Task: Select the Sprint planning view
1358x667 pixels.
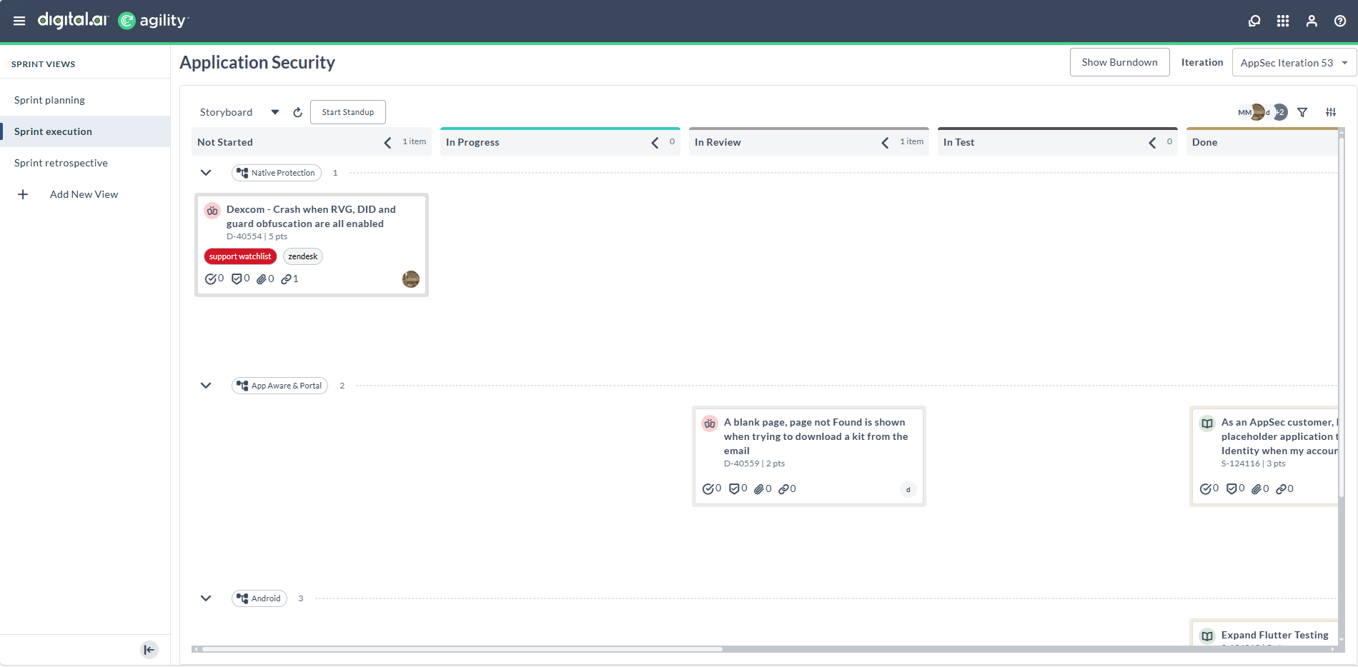Action: 49,100
